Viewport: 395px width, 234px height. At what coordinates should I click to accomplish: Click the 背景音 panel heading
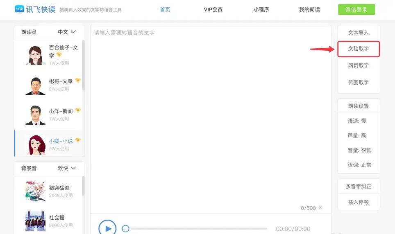pos(29,168)
